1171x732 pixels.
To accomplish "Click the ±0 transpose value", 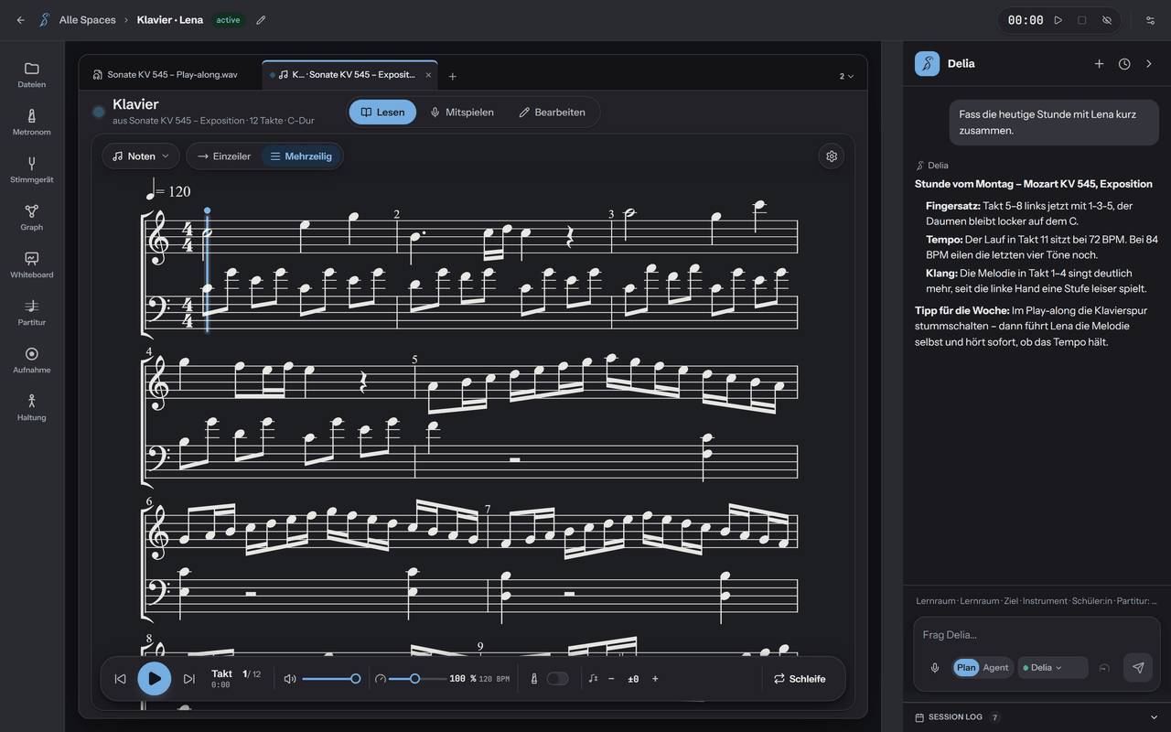I will [633, 679].
